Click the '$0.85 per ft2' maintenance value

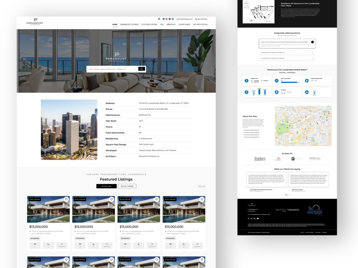click(x=145, y=115)
